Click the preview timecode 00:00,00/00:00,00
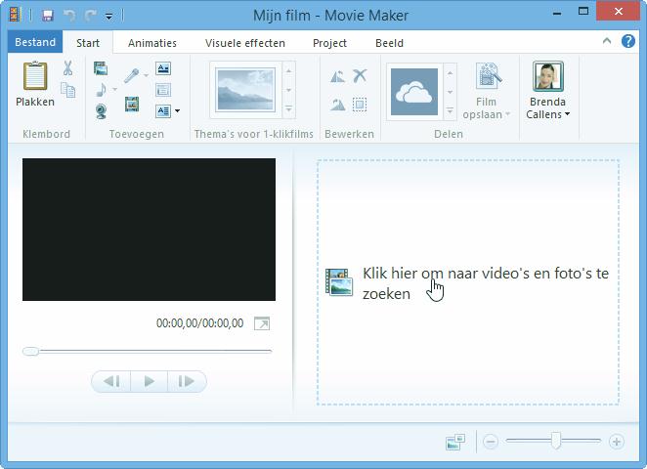Viewport: 647px width, 469px height. tap(199, 323)
